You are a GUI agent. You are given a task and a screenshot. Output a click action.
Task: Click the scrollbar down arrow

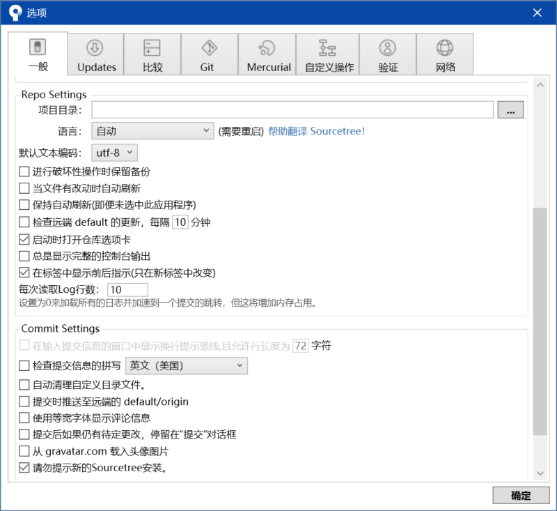pyautogui.click(x=540, y=473)
